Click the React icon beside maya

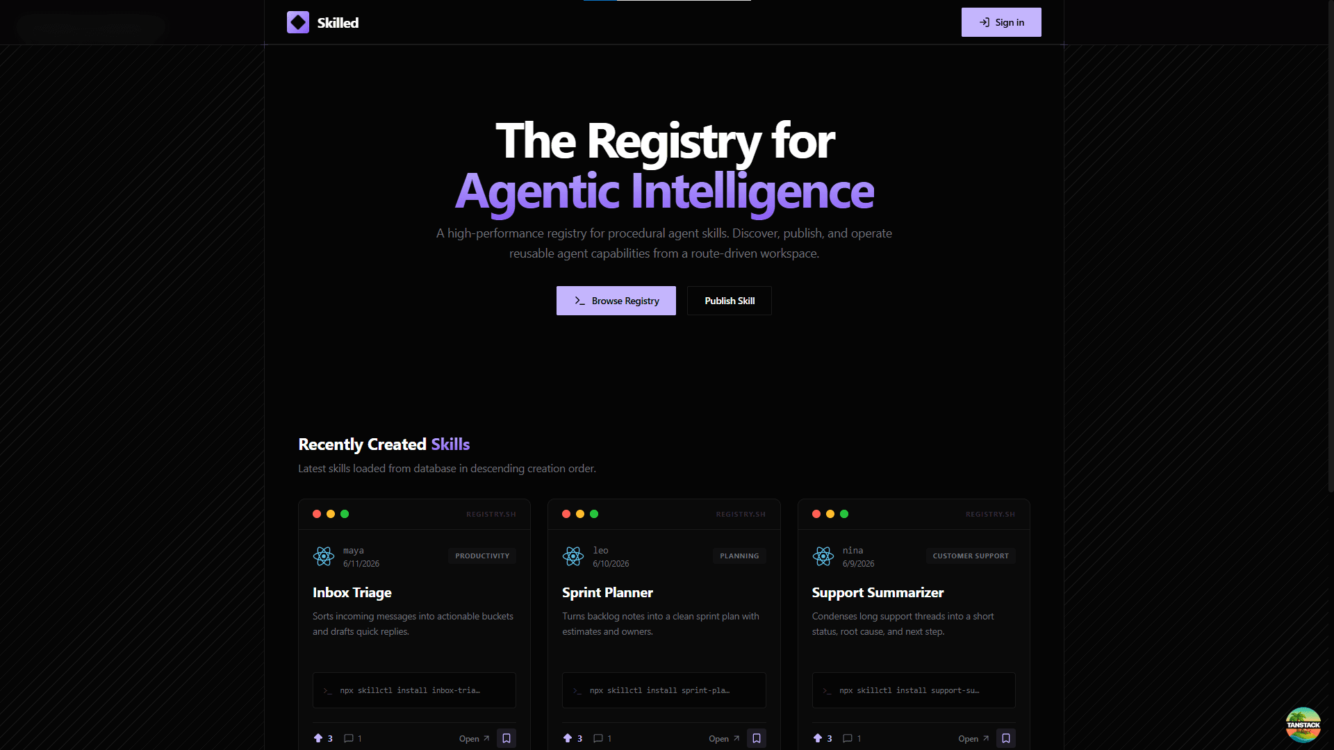[324, 556]
